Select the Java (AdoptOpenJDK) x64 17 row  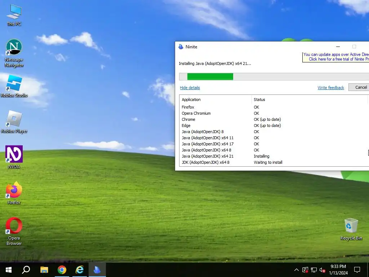[274, 144]
